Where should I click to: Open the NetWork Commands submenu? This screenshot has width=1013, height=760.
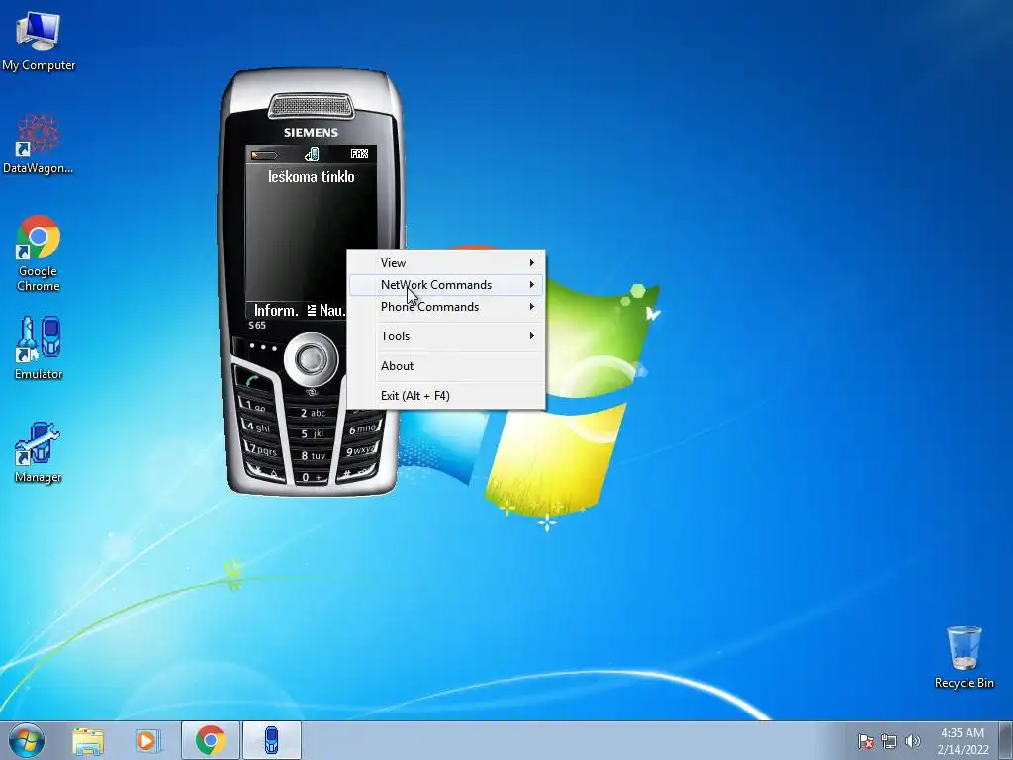(x=446, y=285)
